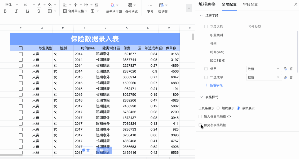
Task: Select column M header
Action: tap(169, 28)
